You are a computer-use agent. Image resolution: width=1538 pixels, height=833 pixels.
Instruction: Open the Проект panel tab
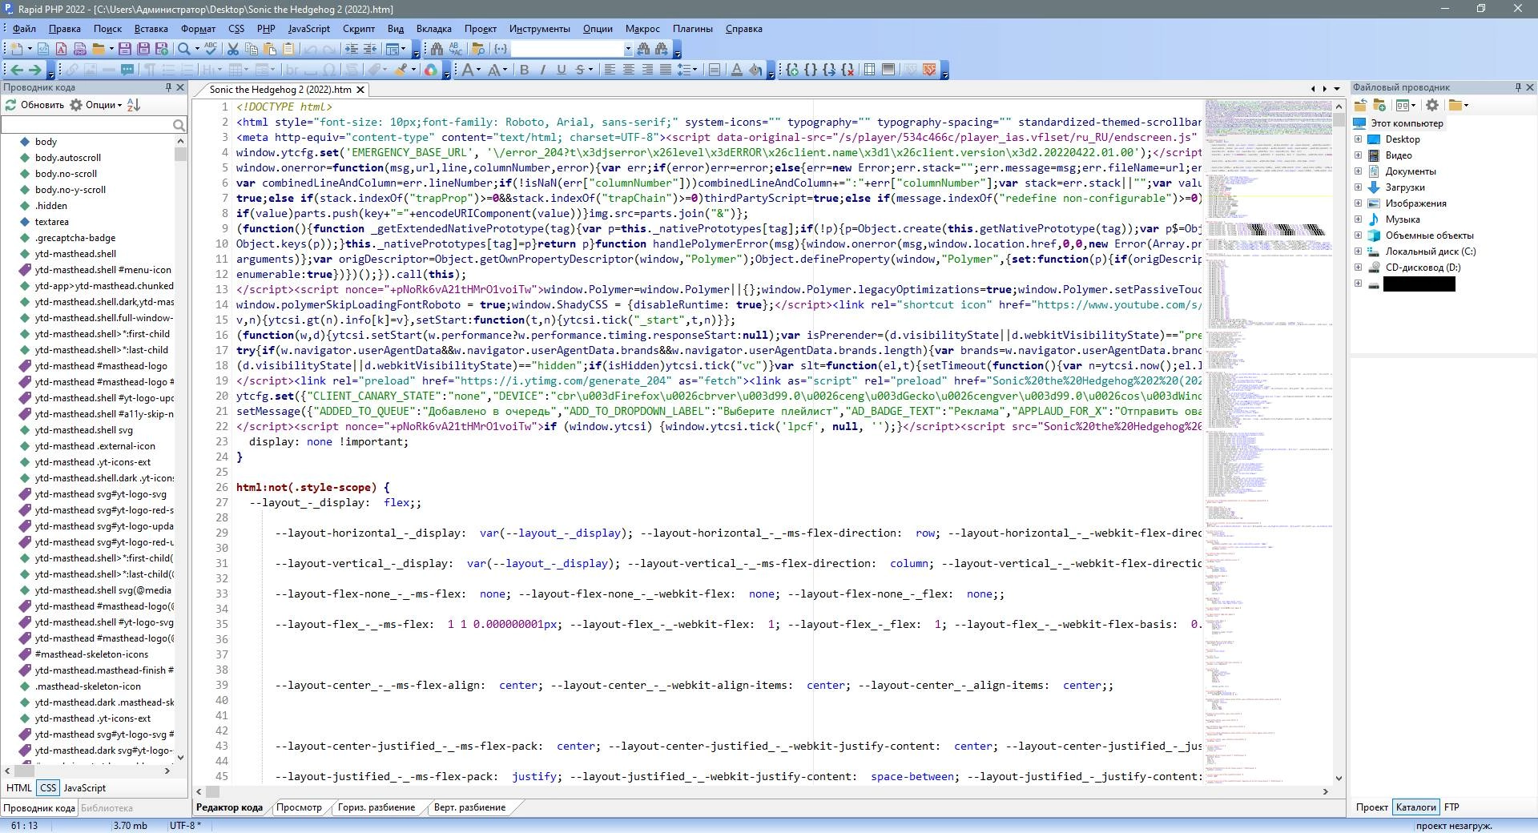(x=1371, y=807)
